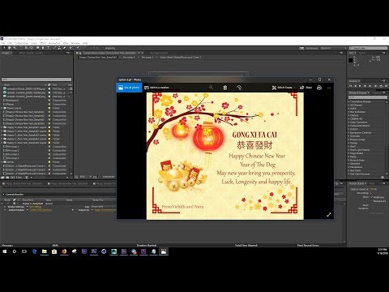This screenshot has width=389, height=292.
Task: Select the Rotation tool
Action: [x=21, y=48]
